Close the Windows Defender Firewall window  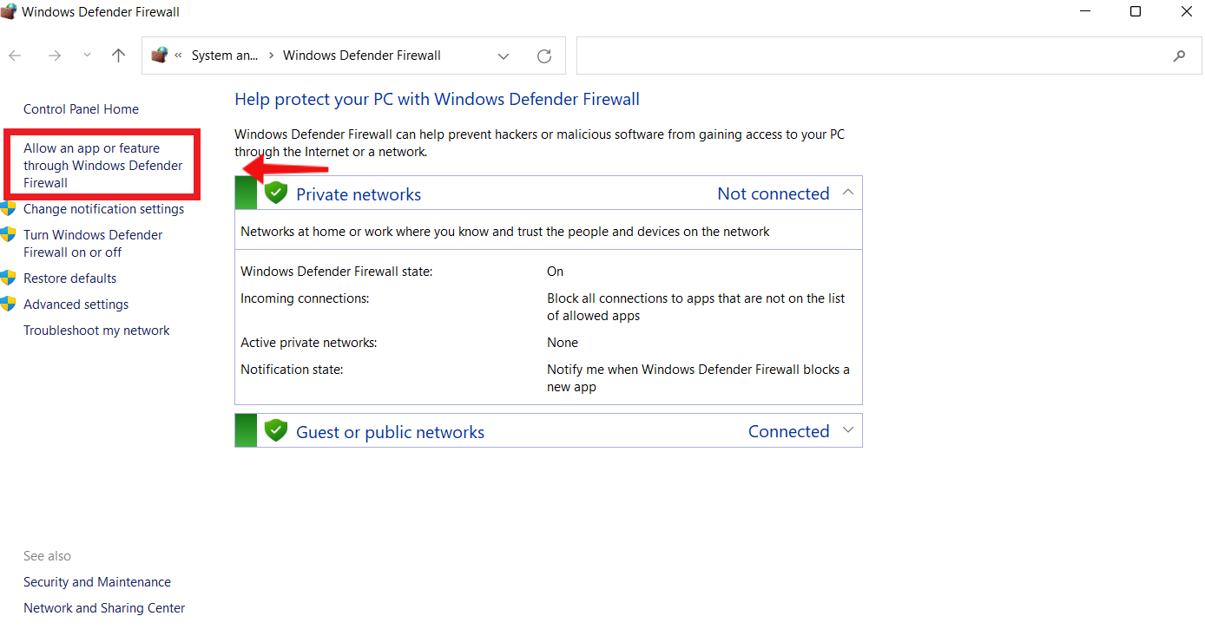1186,12
